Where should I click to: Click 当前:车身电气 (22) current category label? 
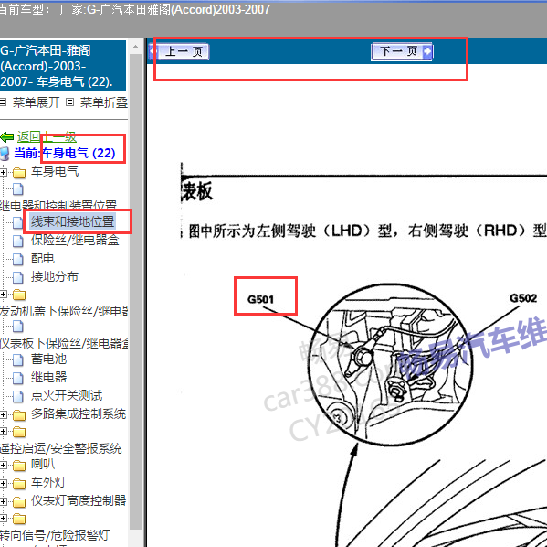65,153
